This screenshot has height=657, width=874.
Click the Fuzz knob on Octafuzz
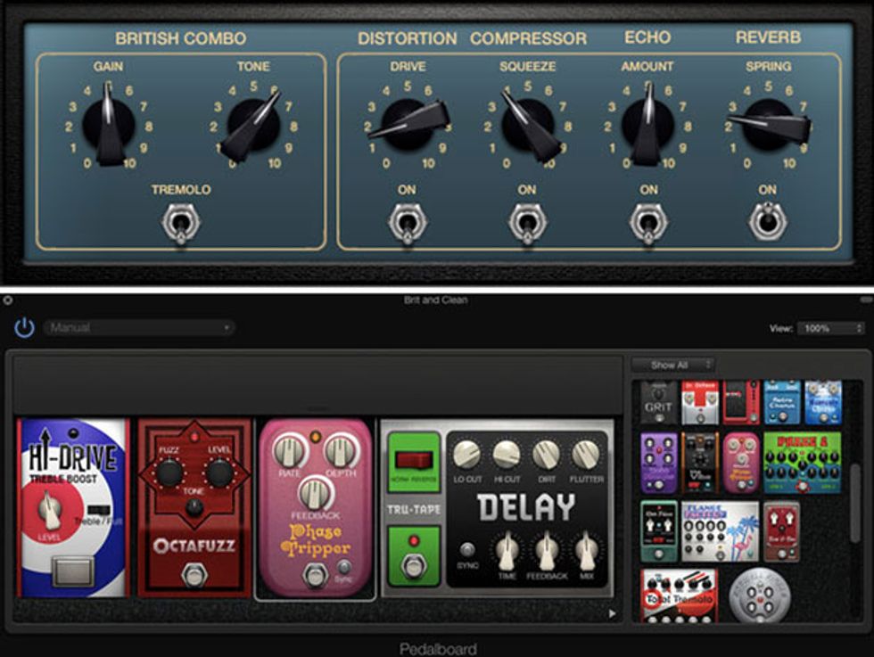pos(169,473)
